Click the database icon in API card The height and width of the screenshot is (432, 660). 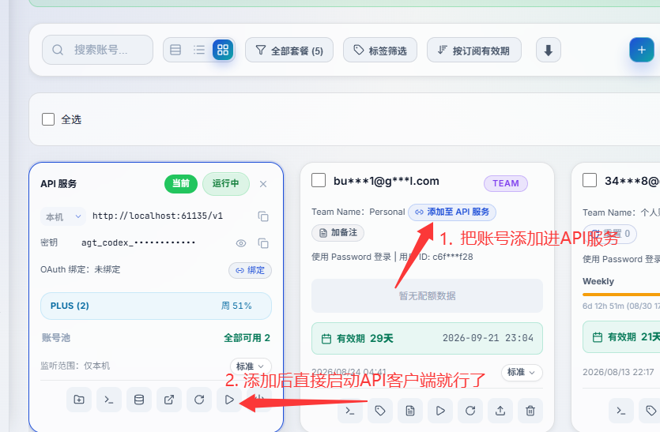coord(139,400)
